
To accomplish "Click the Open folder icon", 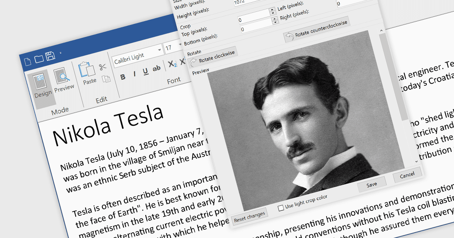I will click(39, 59).
